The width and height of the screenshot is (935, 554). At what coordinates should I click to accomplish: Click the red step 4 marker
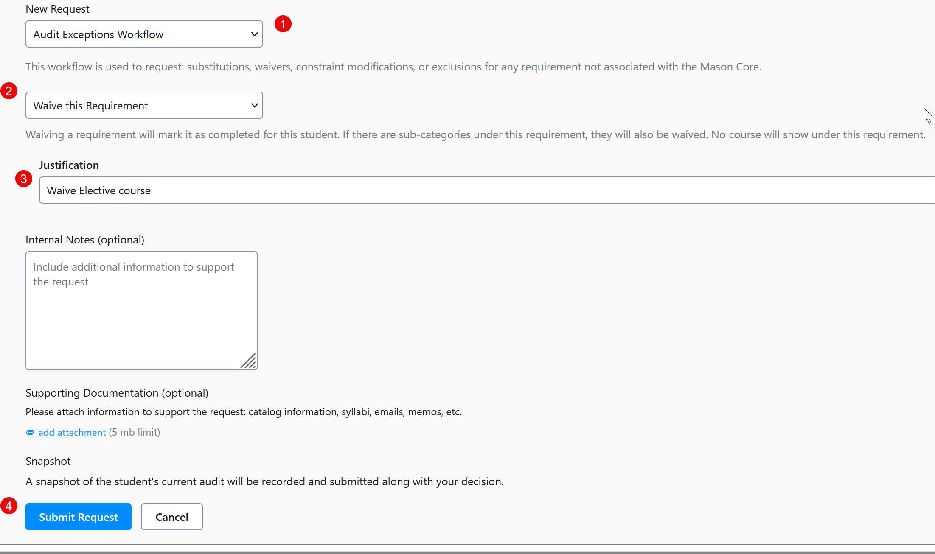pyautogui.click(x=9, y=506)
